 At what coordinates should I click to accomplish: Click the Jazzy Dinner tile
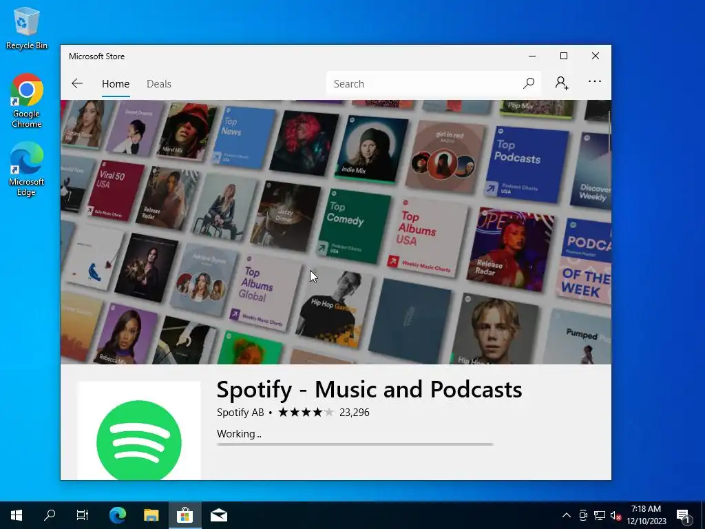coord(286,216)
